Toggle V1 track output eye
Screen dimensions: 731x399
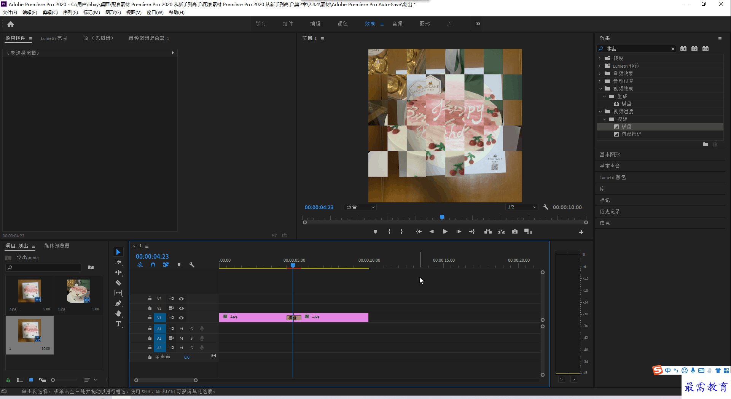click(182, 318)
